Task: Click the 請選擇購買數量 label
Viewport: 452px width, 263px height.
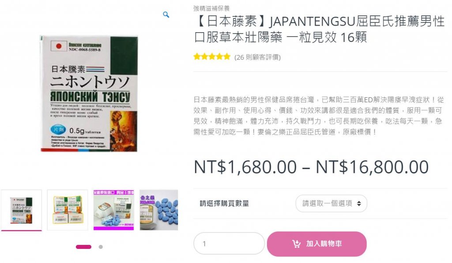Action: click(224, 203)
